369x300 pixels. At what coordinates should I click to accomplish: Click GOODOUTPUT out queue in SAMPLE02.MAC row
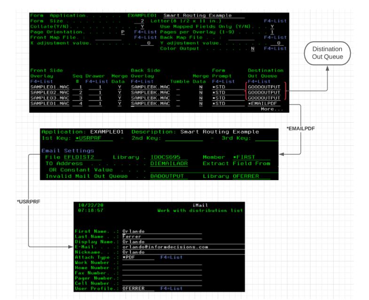[264, 93]
